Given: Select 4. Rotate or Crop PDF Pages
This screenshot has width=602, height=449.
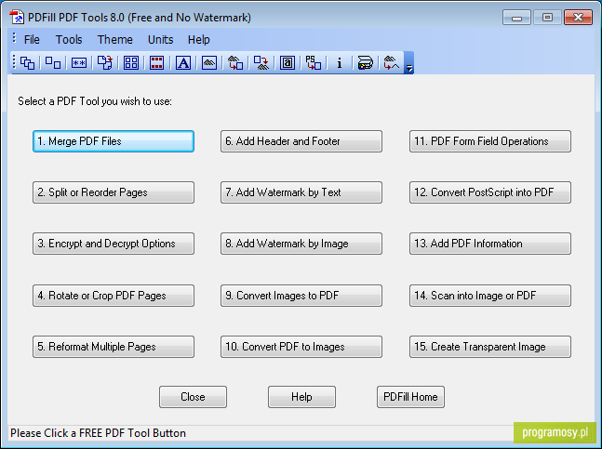Looking at the screenshot, I should pyautogui.click(x=114, y=296).
